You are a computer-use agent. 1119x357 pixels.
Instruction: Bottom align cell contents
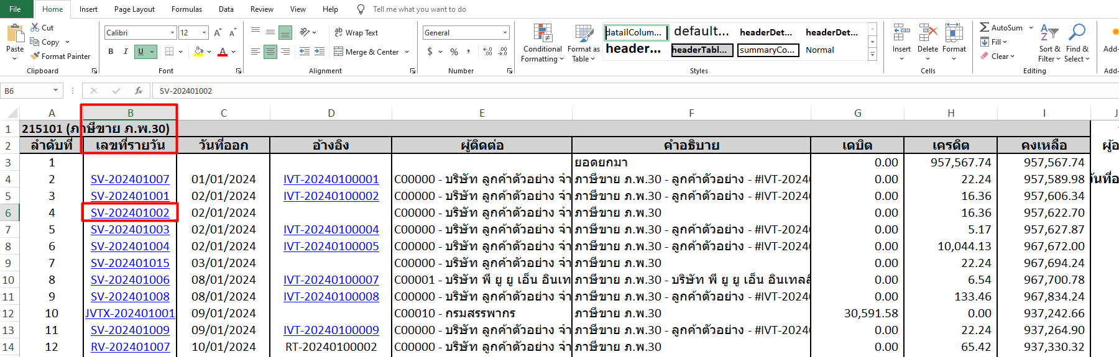[285, 32]
